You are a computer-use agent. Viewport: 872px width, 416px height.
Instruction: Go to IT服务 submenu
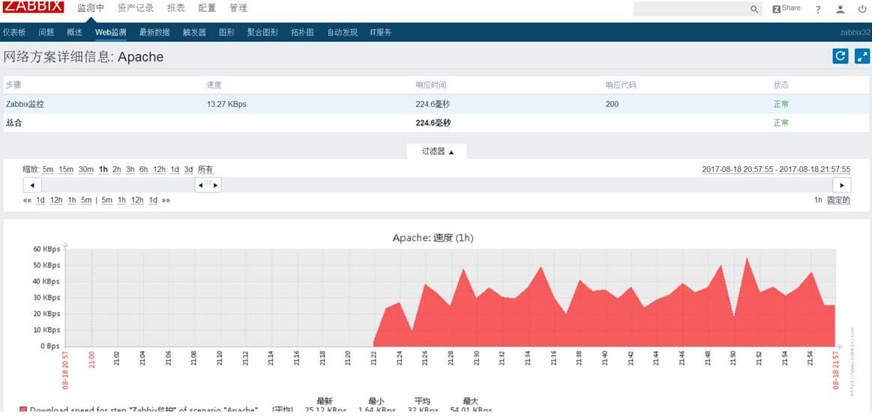pyautogui.click(x=381, y=32)
